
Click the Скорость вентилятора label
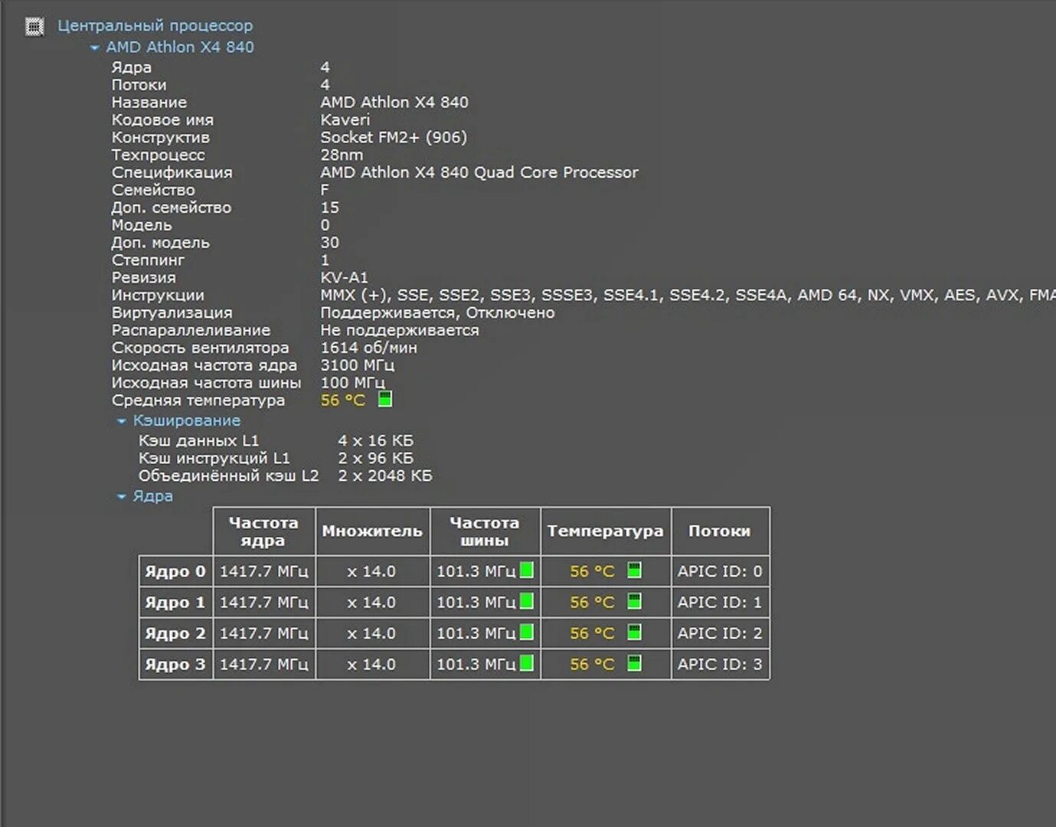tap(201, 348)
